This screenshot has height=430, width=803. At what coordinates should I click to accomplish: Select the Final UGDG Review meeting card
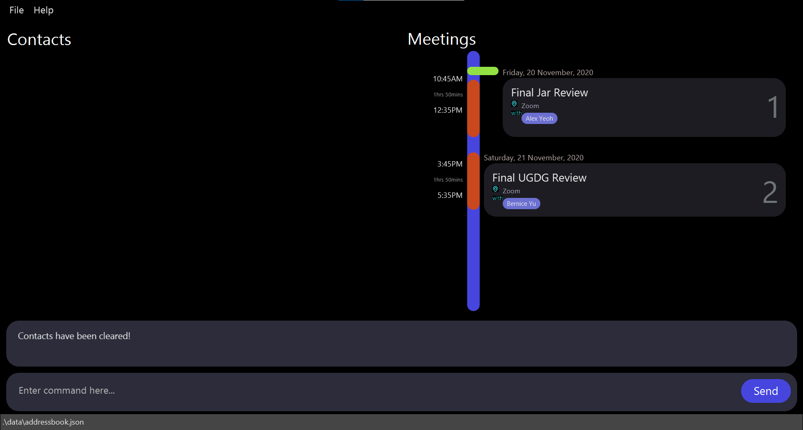(634, 190)
